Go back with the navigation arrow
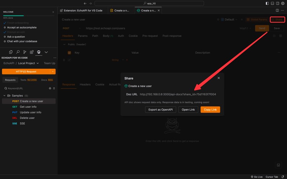 click(85, 3)
